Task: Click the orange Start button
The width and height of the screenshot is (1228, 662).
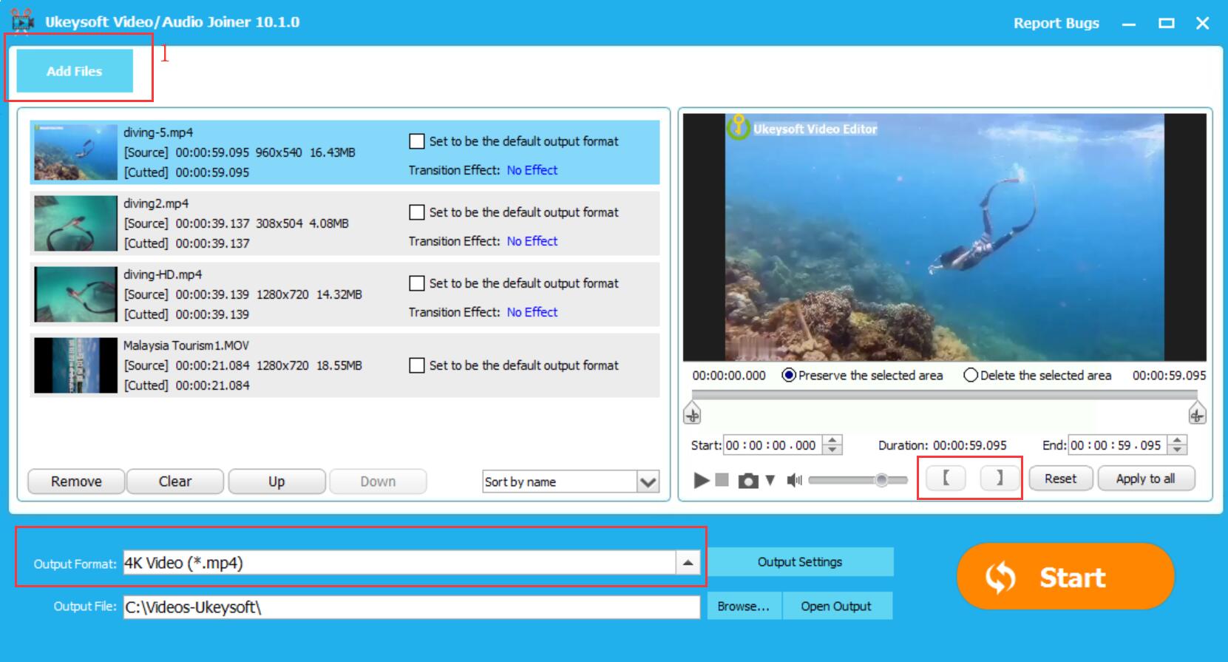Action: [1065, 576]
